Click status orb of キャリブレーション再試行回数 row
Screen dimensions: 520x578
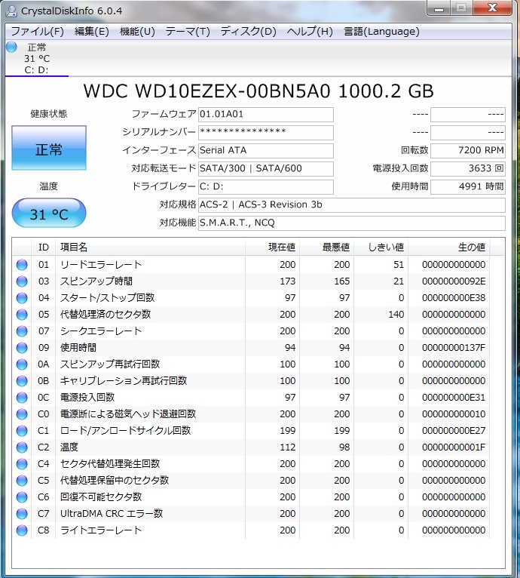coord(22,381)
